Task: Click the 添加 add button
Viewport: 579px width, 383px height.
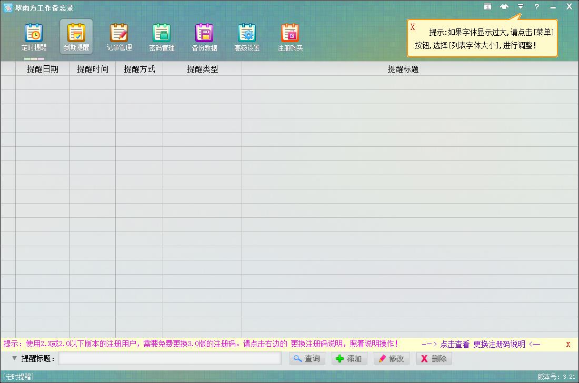Action: point(350,358)
